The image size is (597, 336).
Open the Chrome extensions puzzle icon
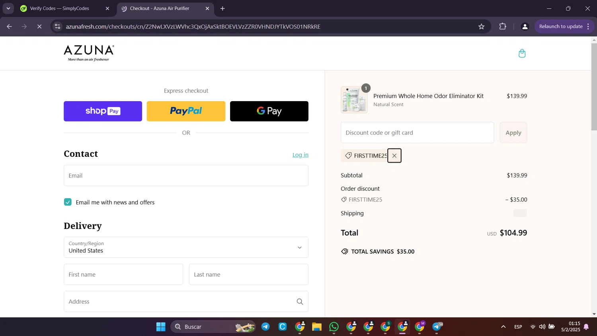tap(503, 27)
